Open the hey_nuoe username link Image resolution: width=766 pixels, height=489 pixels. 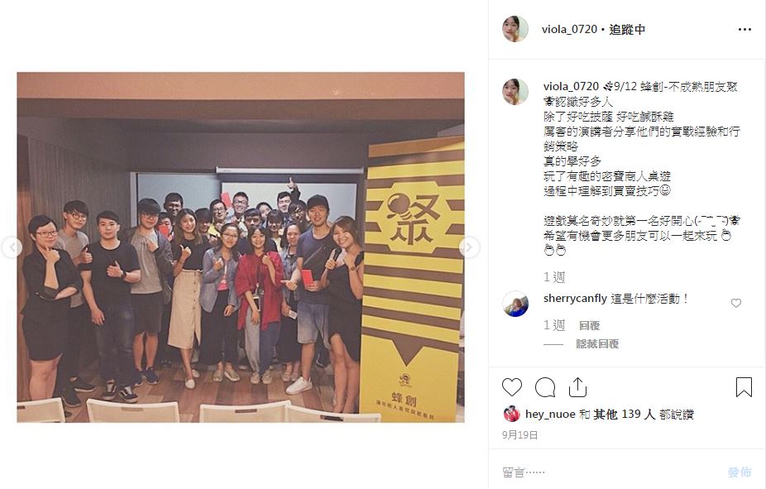pyautogui.click(x=550, y=415)
